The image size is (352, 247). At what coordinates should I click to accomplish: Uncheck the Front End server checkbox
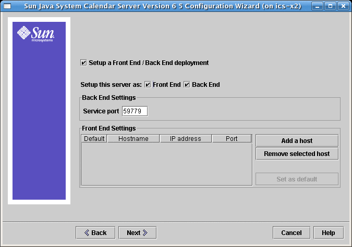click(x=148, y=85)
